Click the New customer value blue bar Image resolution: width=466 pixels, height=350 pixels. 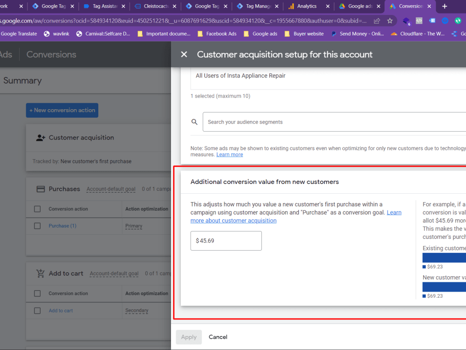(x=444, y=287)
